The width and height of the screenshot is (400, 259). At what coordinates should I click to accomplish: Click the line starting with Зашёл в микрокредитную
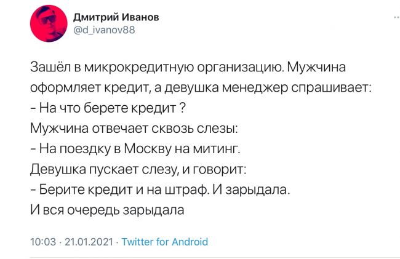tap(188, 68)
